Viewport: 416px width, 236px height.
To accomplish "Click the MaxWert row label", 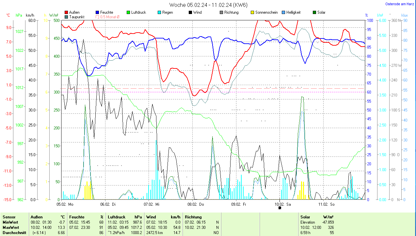I will 11,228.
